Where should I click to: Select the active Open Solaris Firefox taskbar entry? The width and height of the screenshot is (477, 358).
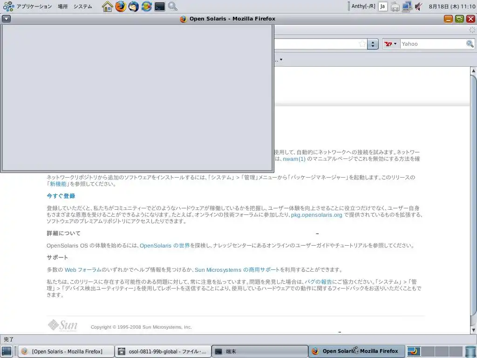pos(356,351)
